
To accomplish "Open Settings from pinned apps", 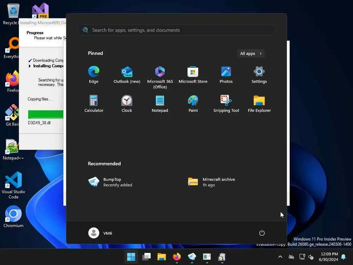I will (259, 75).
